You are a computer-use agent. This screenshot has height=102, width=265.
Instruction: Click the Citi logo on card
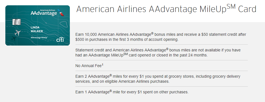click(x=60, y=40)
